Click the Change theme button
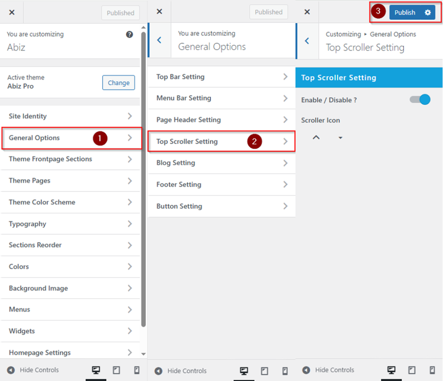Screen dimensions: 443x381 (x=119, y=83)
